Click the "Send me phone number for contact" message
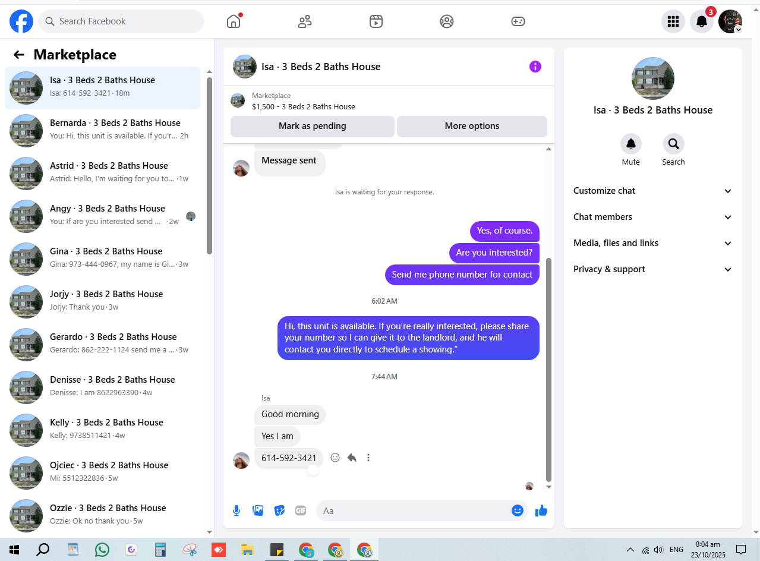Screen dimensions: 760x561 462,275
